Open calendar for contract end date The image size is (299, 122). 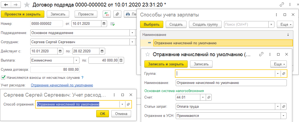click(102, 51)
